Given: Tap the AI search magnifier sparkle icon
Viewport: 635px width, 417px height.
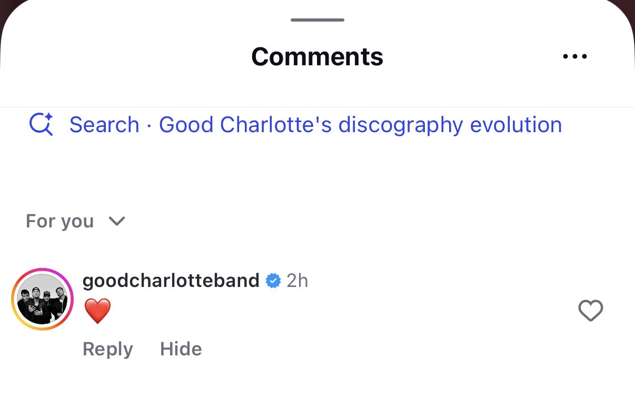Looking at the screenshot, I should tap(41, 125).
